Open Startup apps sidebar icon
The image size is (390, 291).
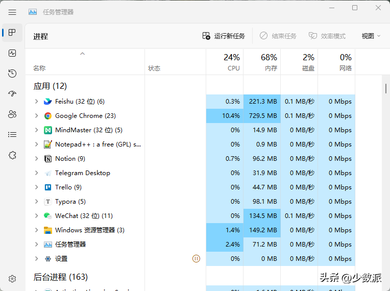click(12, 94)
